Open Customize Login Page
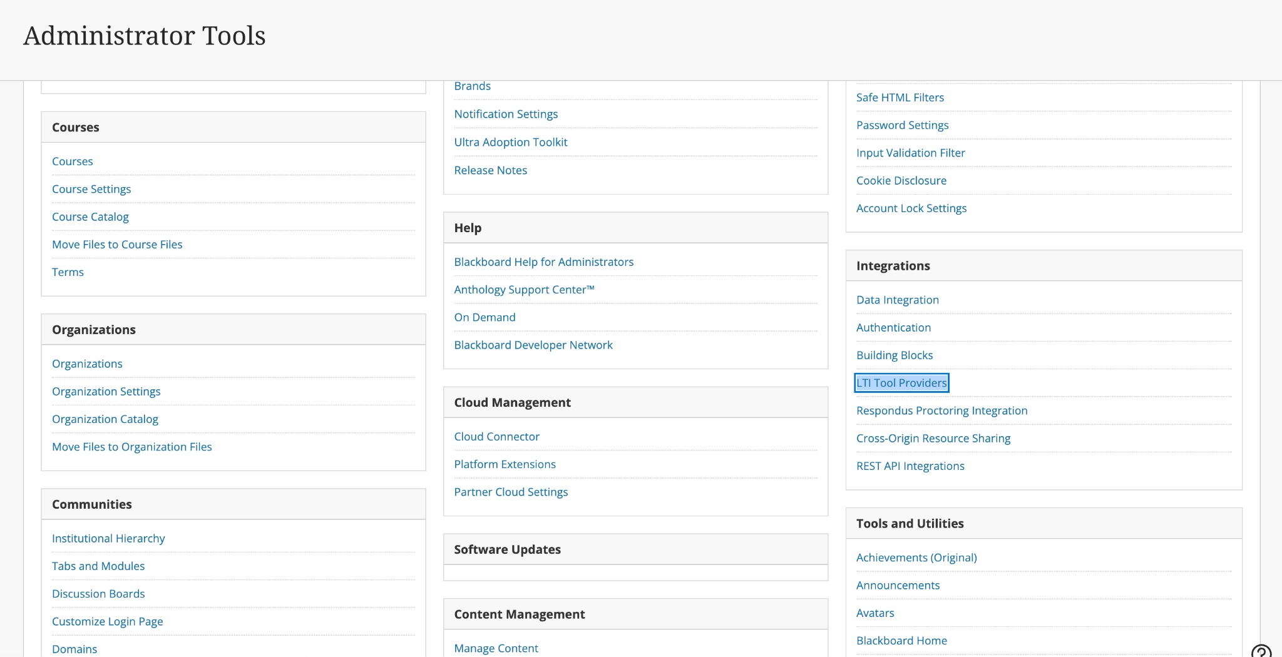The height and width of the screenshot is (657, 1282). (108, 621)
